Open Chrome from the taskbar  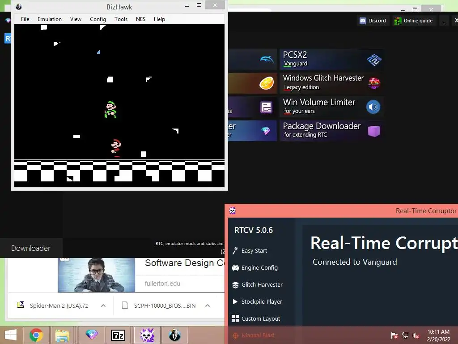36,335
